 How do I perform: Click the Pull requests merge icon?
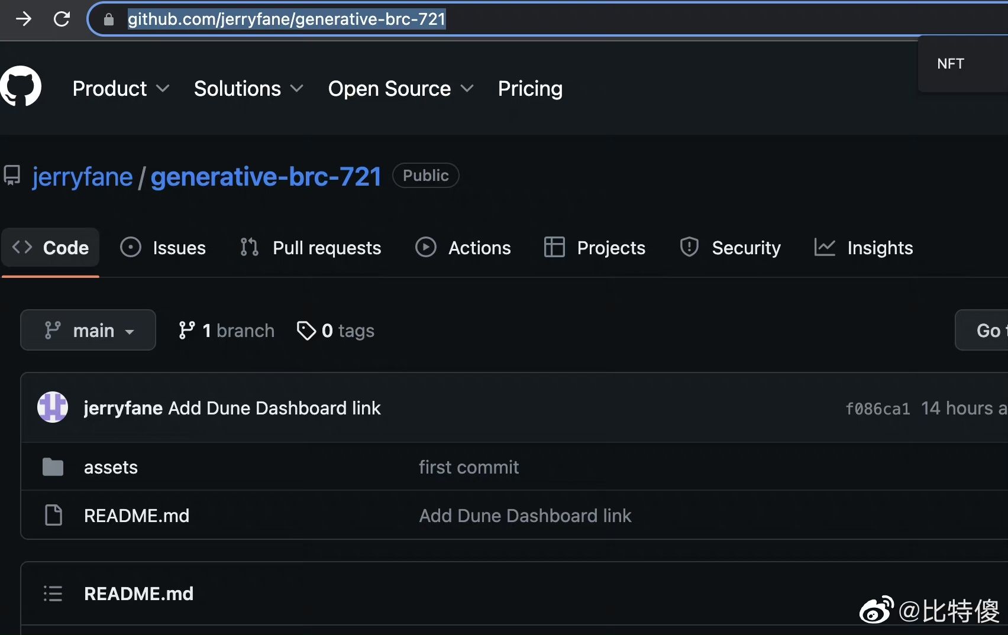(x=249, y=247)
